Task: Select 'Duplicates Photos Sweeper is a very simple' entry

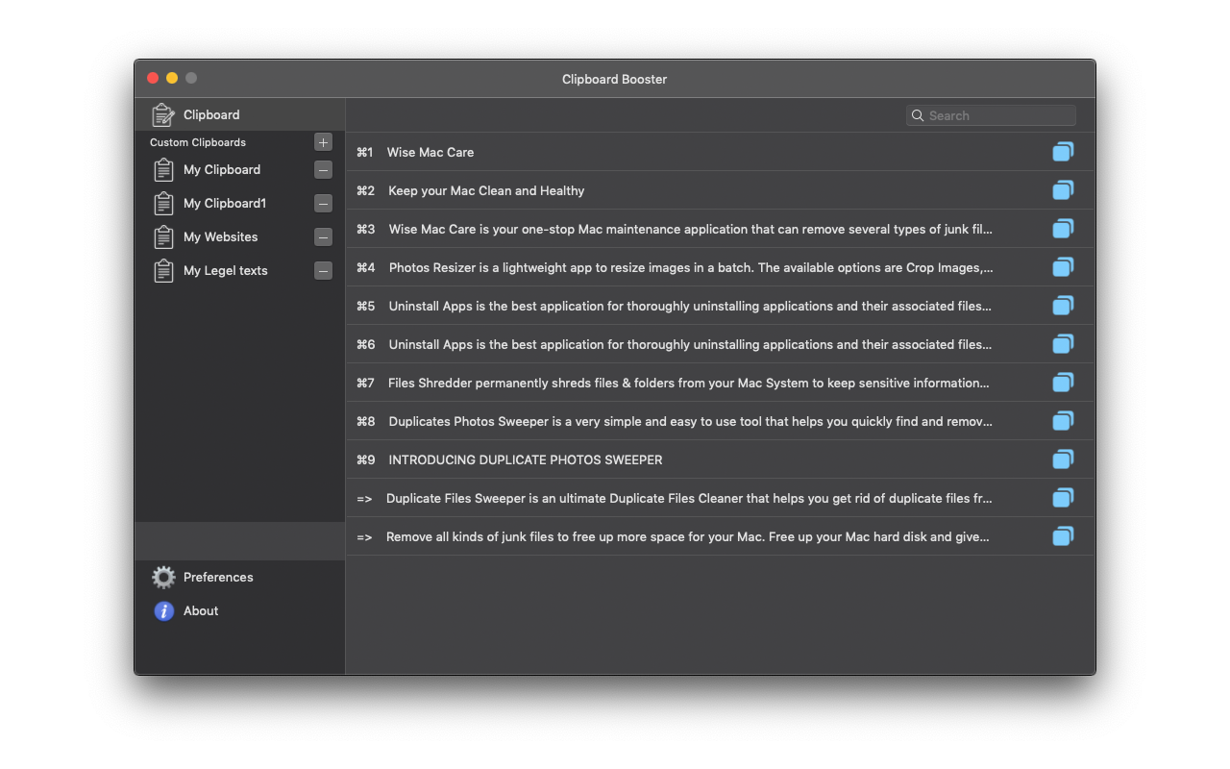Action: tap(691, 421)
